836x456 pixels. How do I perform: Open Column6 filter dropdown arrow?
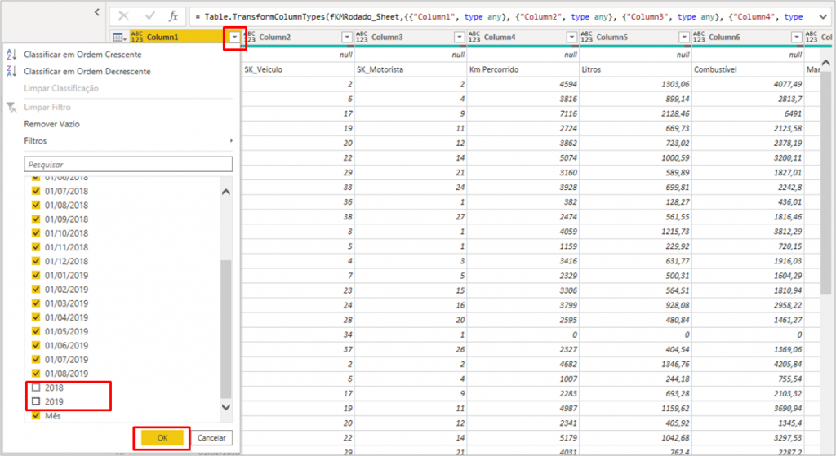tap(797, 37)
